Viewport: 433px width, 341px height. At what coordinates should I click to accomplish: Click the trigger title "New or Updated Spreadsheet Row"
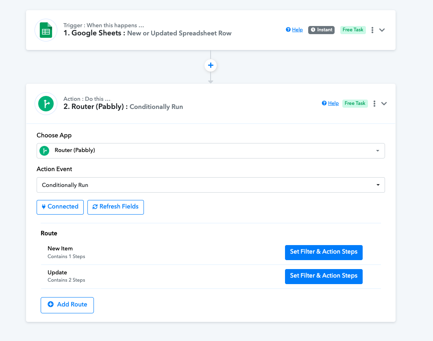[x=179, y=33]
